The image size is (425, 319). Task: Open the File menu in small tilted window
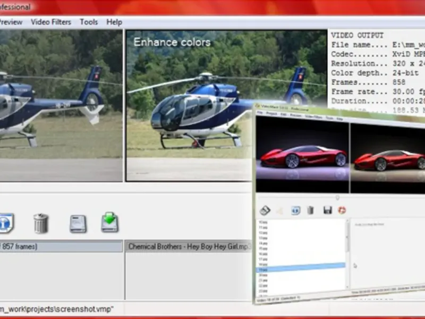click(260, 113)
